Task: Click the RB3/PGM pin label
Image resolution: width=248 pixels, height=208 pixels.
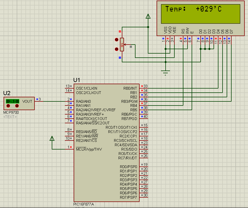Action: pyautogui.click(x=129, y=101)
